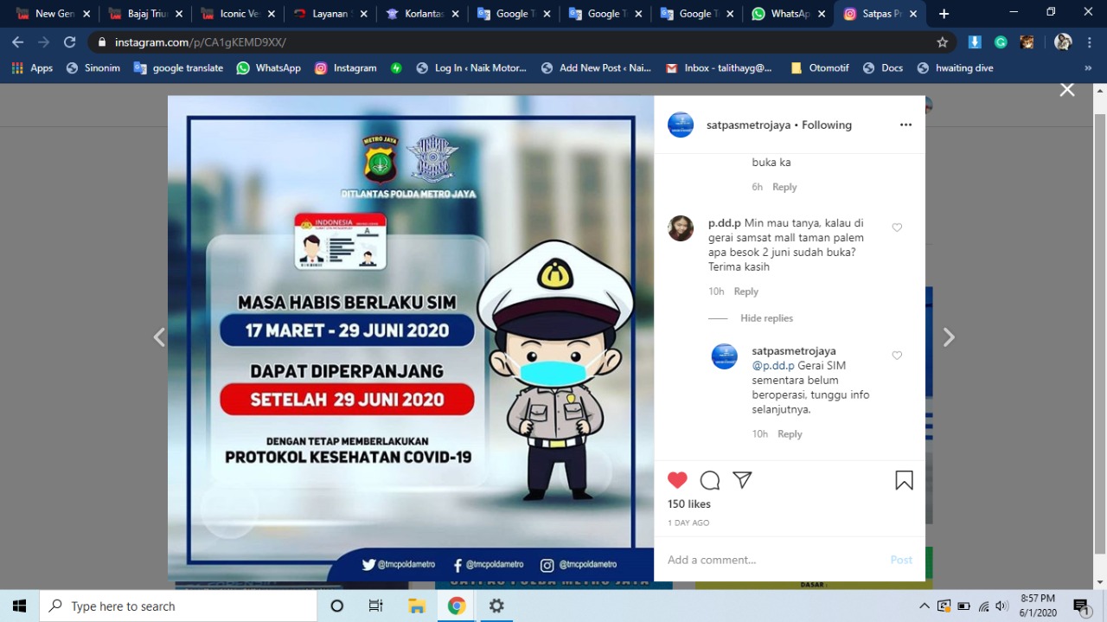The width and height of the screenshot is (1107, 622).
Task: Share post via paper plane icon
Action: point(742,480)
